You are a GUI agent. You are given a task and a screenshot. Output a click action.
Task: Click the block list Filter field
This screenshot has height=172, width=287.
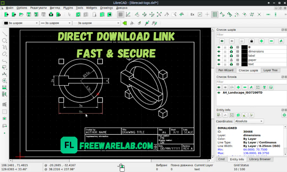(251, 82)
